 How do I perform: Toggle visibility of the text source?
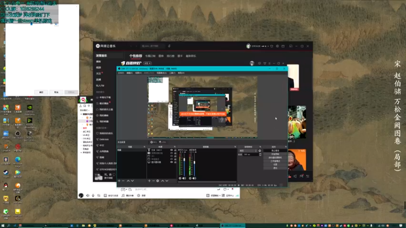click(172, 150)
